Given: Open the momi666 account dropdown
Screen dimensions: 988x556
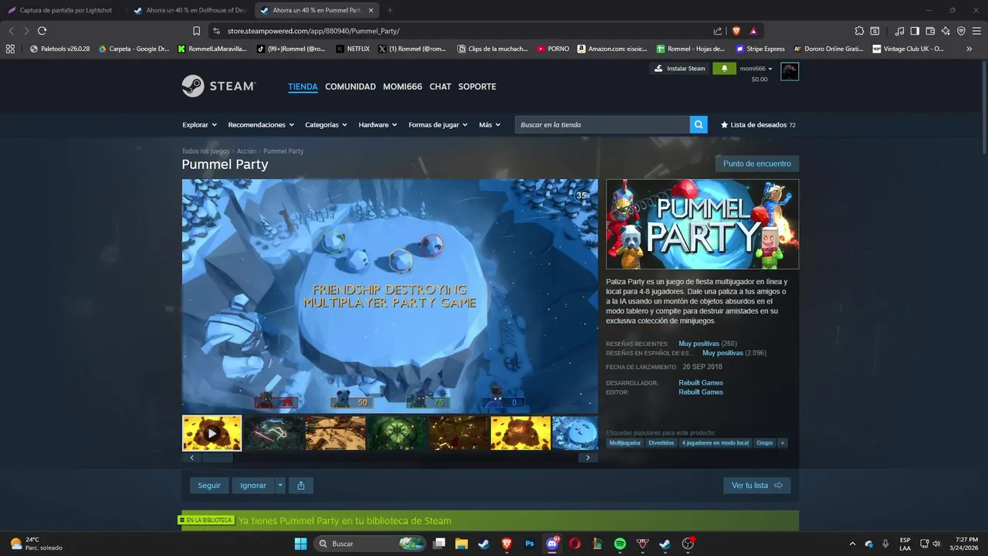Looking at the screenshot, I should [x=756, y=69].
